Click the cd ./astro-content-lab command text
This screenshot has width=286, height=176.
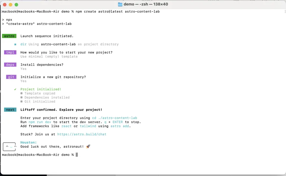pos(114,118)
